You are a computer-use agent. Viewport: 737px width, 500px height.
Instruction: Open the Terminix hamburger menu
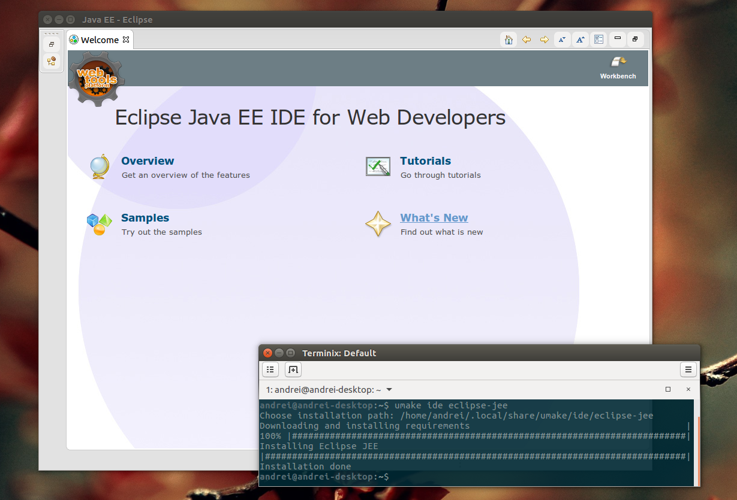[688, 369]
